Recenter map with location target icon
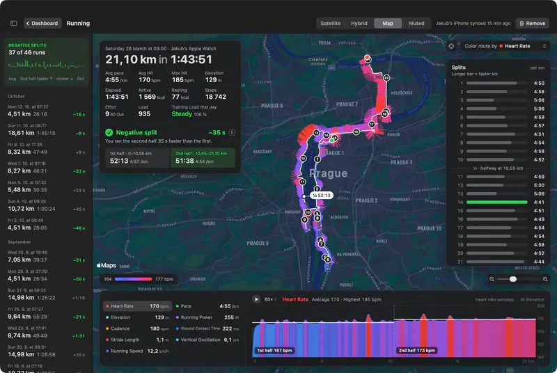The height and width of the screenshot is (373, 557). 451,46
